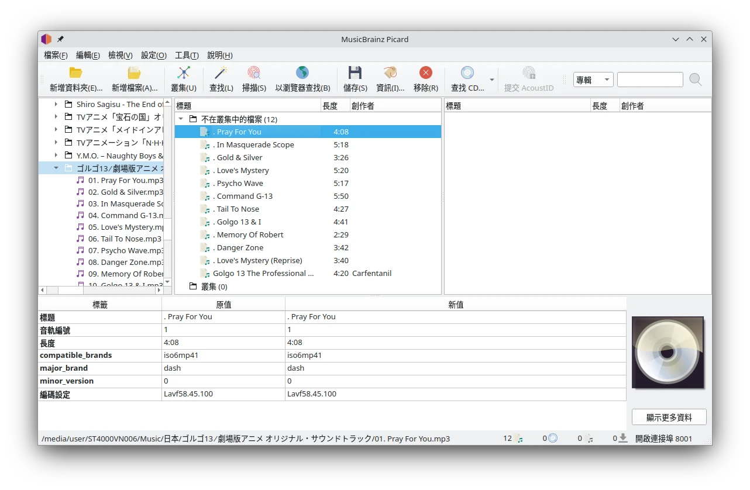Open the Lookup CD dropdown arrow
750x490 pixels.
tap(492, 80)
